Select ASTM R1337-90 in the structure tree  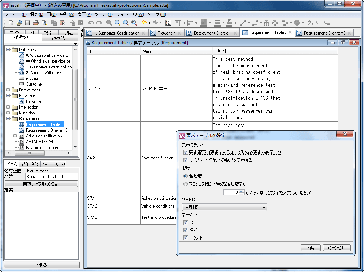41,142
